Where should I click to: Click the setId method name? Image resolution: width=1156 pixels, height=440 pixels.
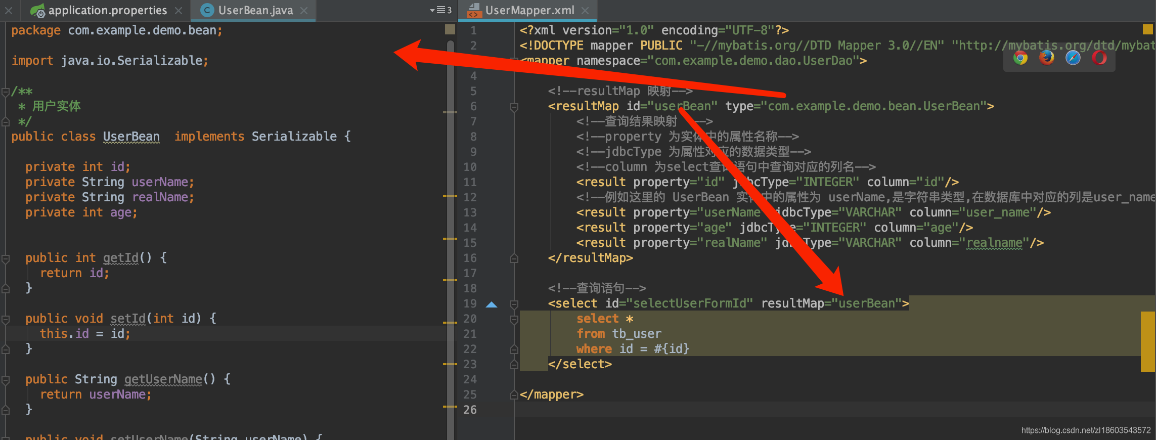click(x=128, y=319)
